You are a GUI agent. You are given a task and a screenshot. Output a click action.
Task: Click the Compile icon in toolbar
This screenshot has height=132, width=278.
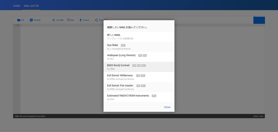[x=54, y=20]
